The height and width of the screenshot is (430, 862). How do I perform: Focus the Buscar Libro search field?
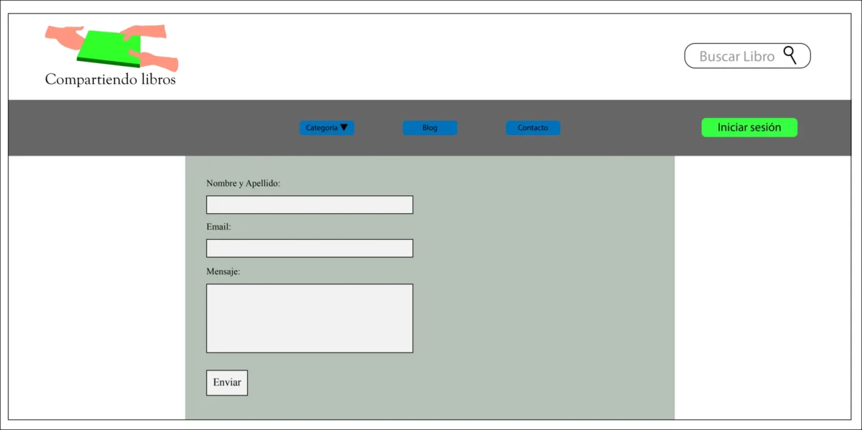736,56
